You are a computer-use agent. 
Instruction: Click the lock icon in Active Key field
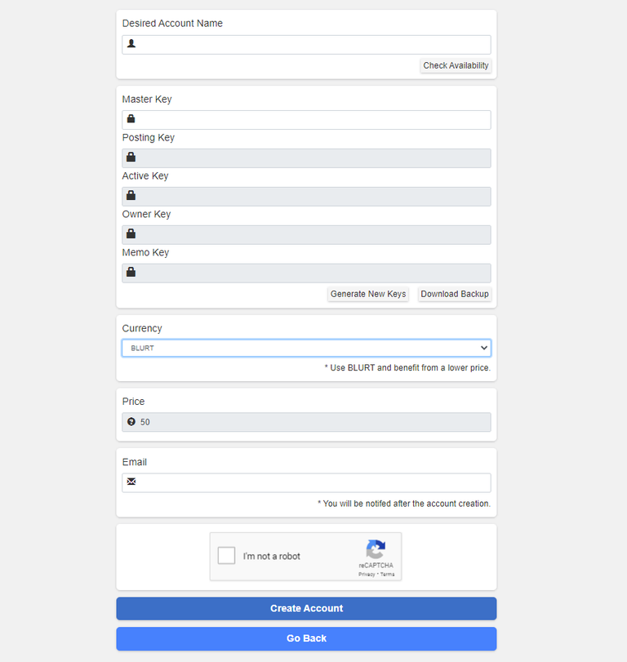click(131, 195)
